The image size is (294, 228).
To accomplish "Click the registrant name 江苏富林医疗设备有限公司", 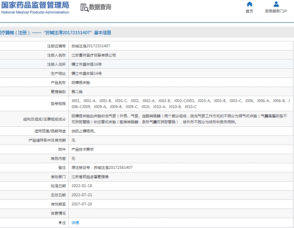I will coord(93,55).
